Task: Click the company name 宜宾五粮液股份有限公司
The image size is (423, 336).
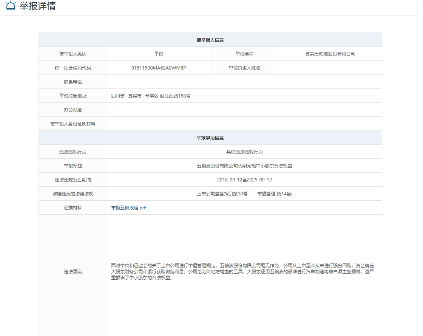Action: [330, 54]
